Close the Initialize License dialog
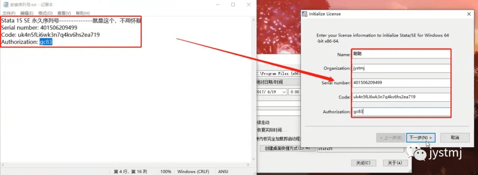This screenshot has height=175, width=478. [469, 14]
